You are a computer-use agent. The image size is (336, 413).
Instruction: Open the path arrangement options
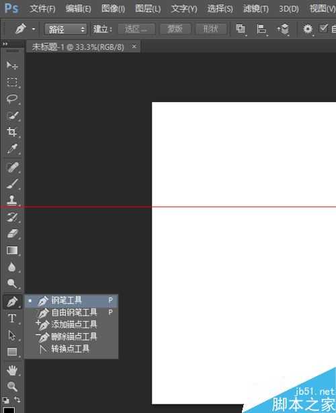(x=283, y=29)
